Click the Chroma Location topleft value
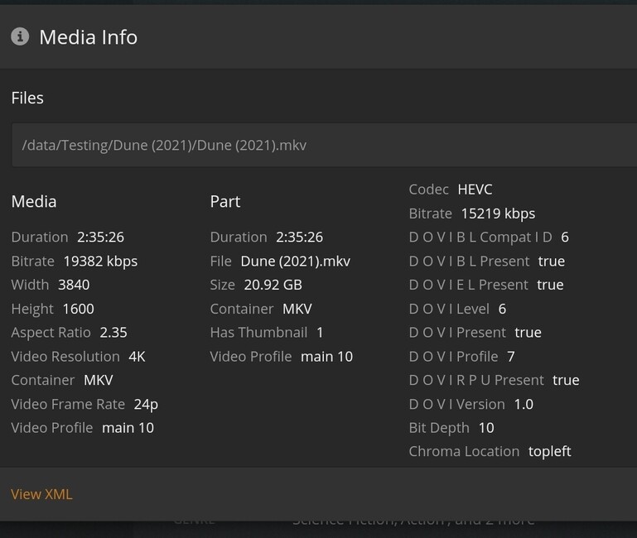This screenshot has width=637, height=538. [550, 452]
